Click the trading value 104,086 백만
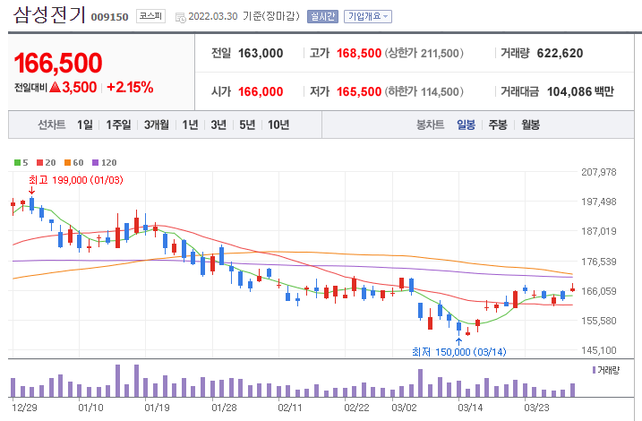Viewport: 642px width, 421px height. point(580,91)
